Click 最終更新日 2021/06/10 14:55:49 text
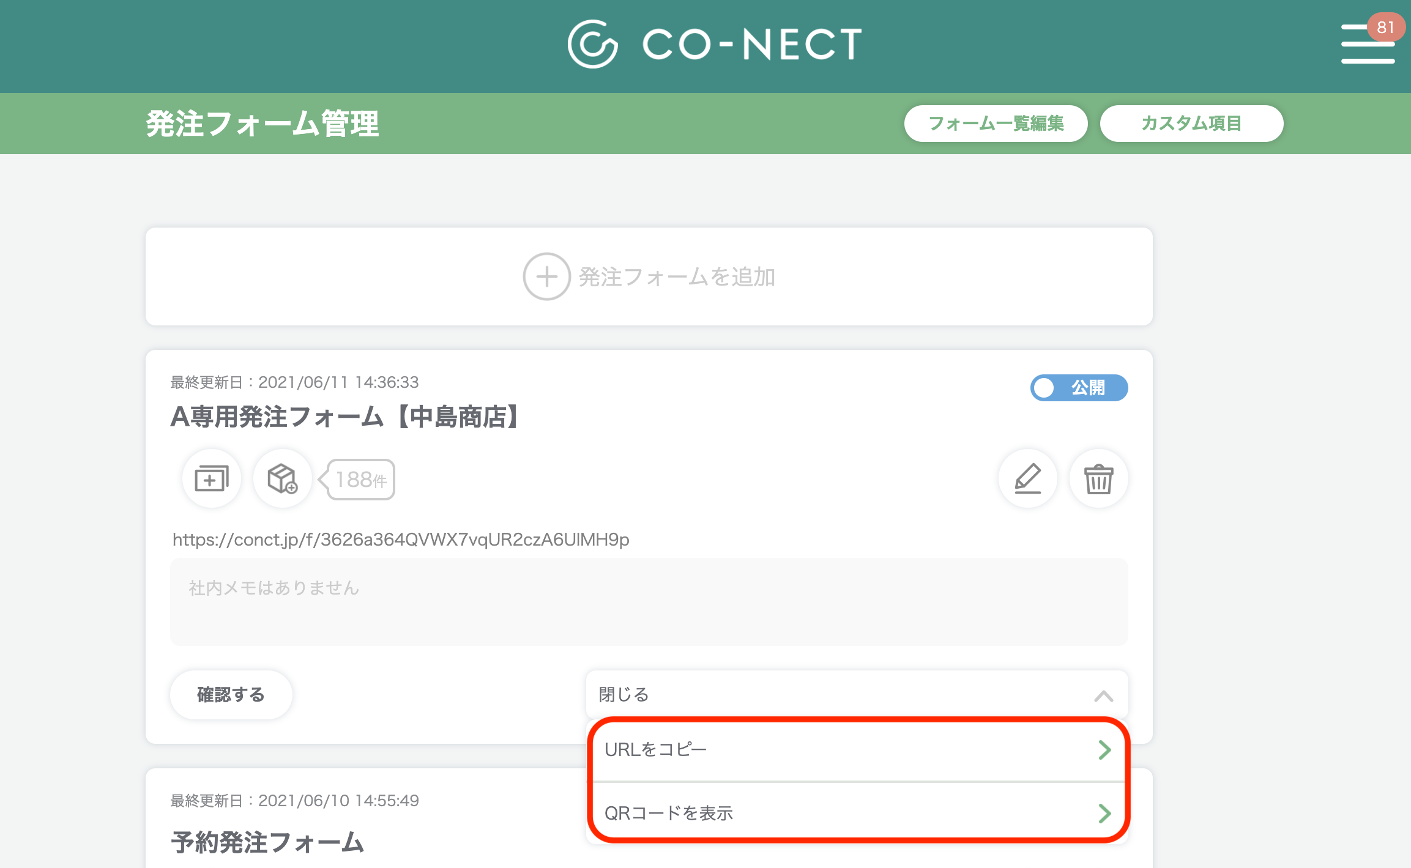 click(294, 801)
